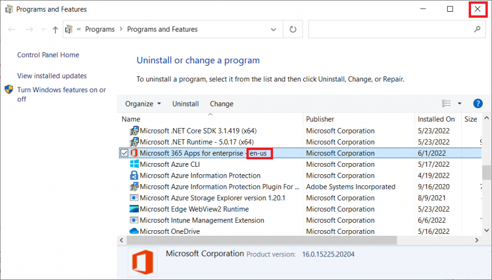The height and width of the screenshot is (280, 492).
Task: Click Change in the toolbar
Action: tap(221, 103)
